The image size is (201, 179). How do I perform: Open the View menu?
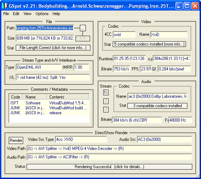[x=27, y=14]
